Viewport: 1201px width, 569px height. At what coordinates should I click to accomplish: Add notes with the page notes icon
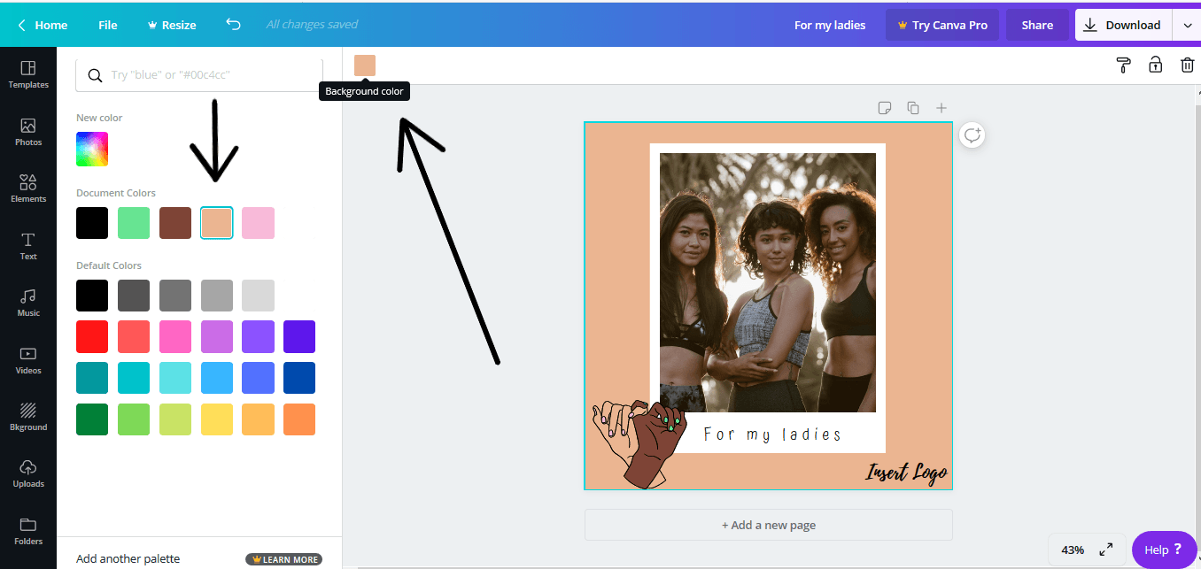884,108
